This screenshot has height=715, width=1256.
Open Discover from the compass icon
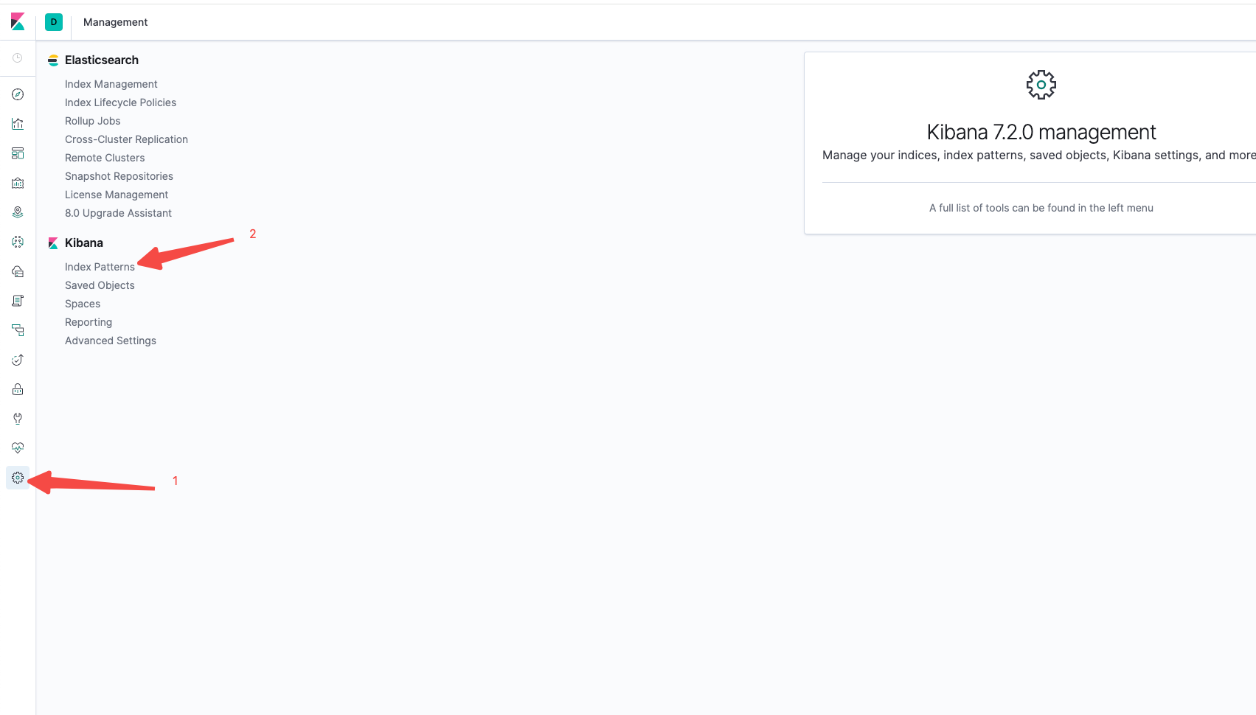(x=18, y=94)
